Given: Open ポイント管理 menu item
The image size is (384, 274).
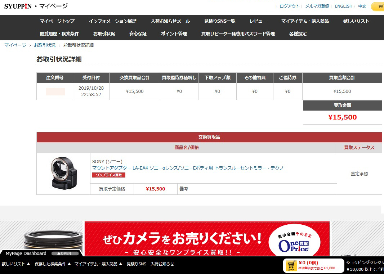Looking at the screenshot, I should (174, 34).
